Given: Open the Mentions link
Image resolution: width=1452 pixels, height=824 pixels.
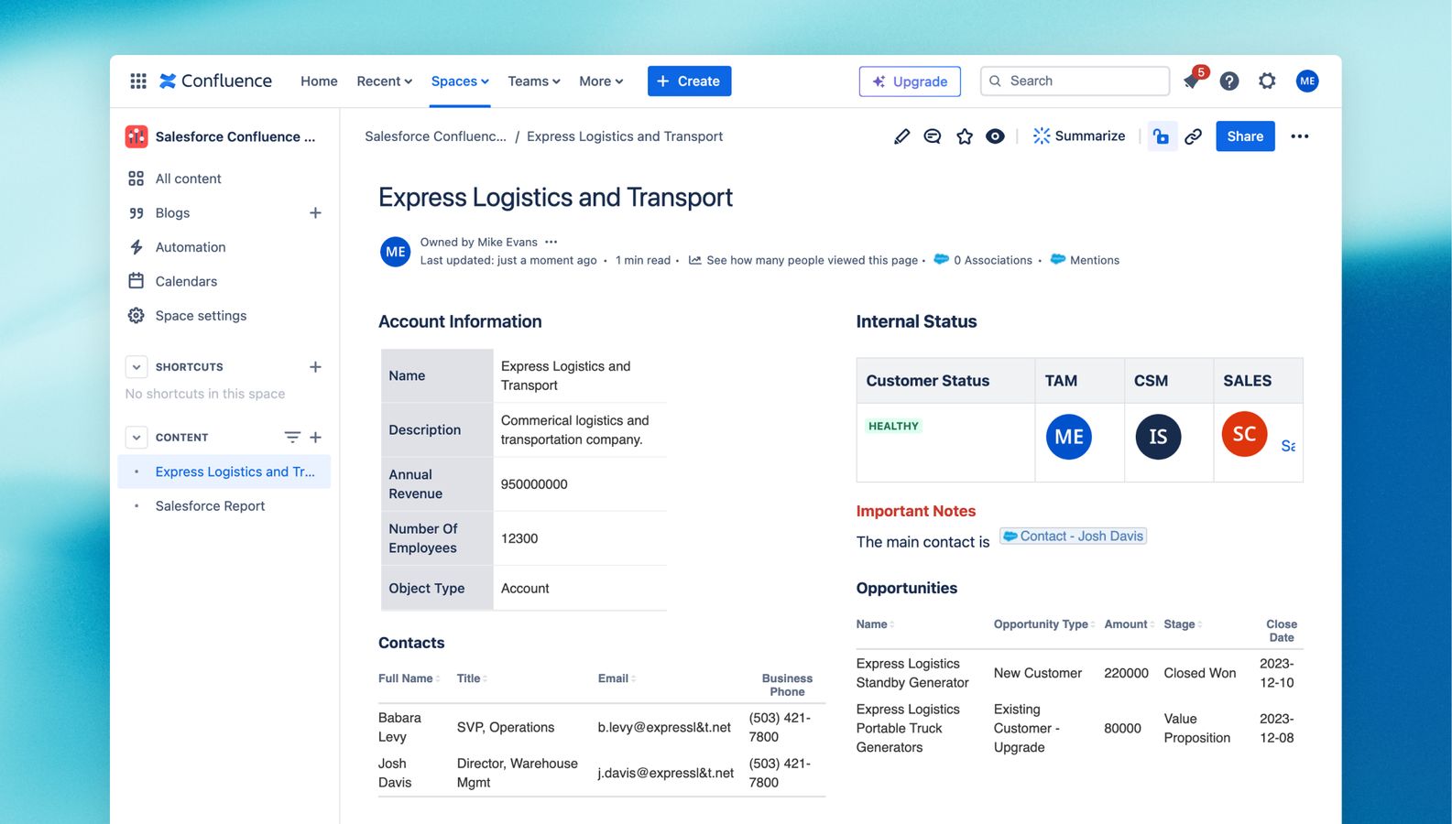Looking at the screenshot, I should pyautogui.click(x=1085, y=260).
